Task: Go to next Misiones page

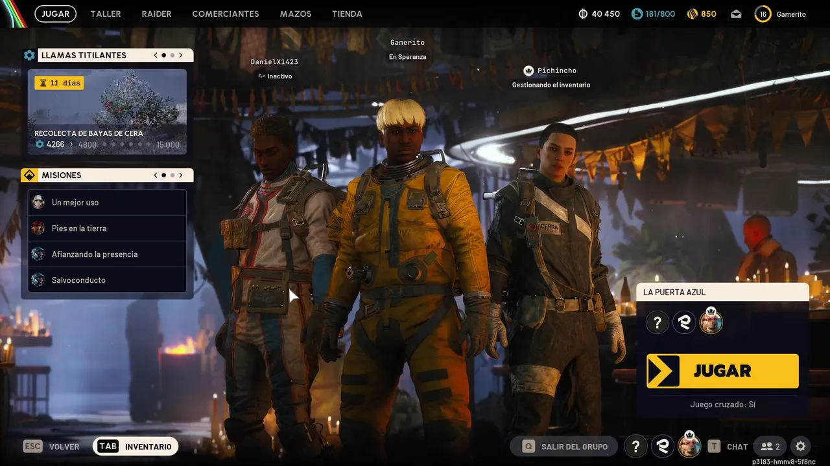Action: (x=181, y=175)
